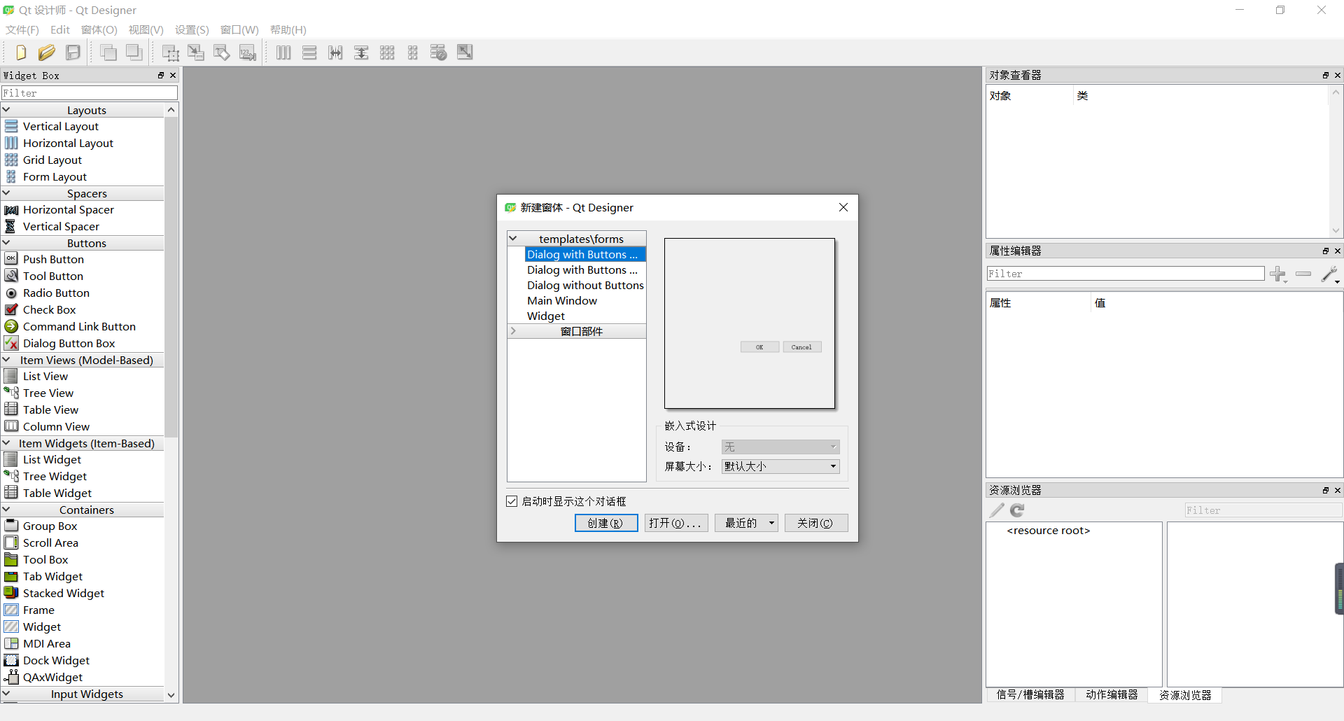This screenshot has width=1344, height=721.
Task: Reload resources in the resource browser
Action: point(1017,510)
